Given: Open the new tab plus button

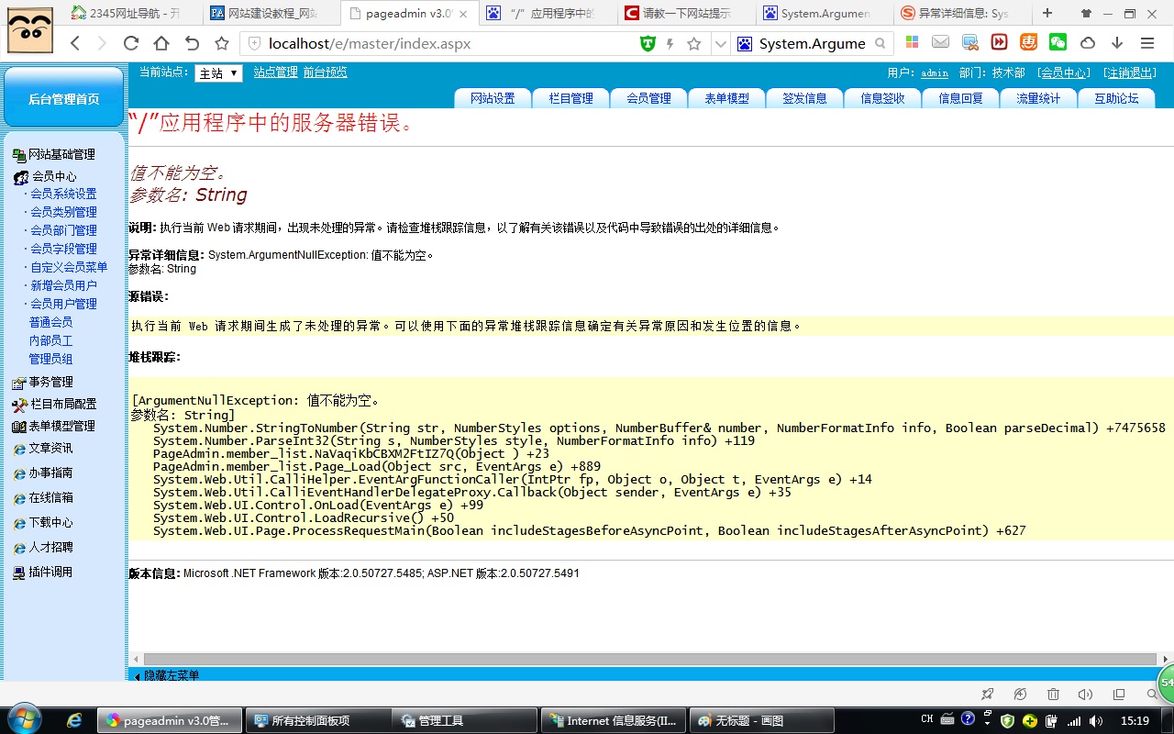Looking at the screenshot, I should (1047, 13).
